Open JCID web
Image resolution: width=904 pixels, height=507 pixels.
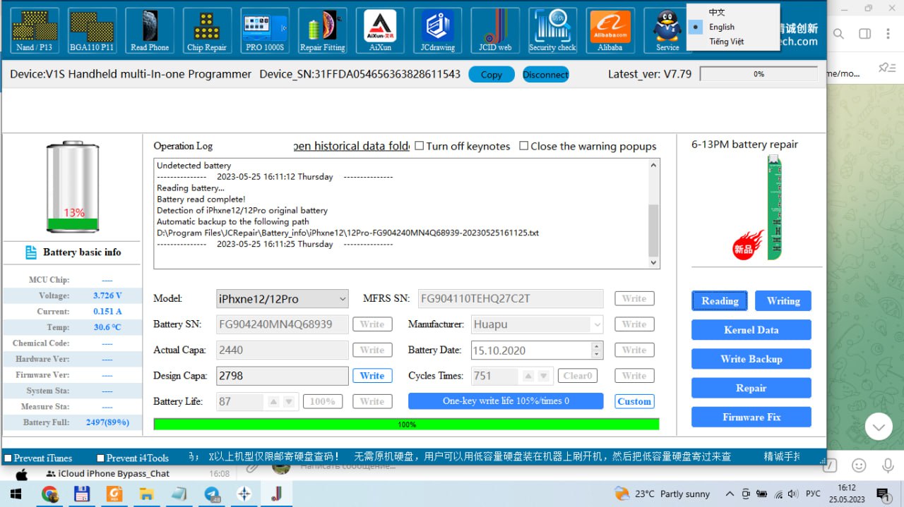[495, 30]
